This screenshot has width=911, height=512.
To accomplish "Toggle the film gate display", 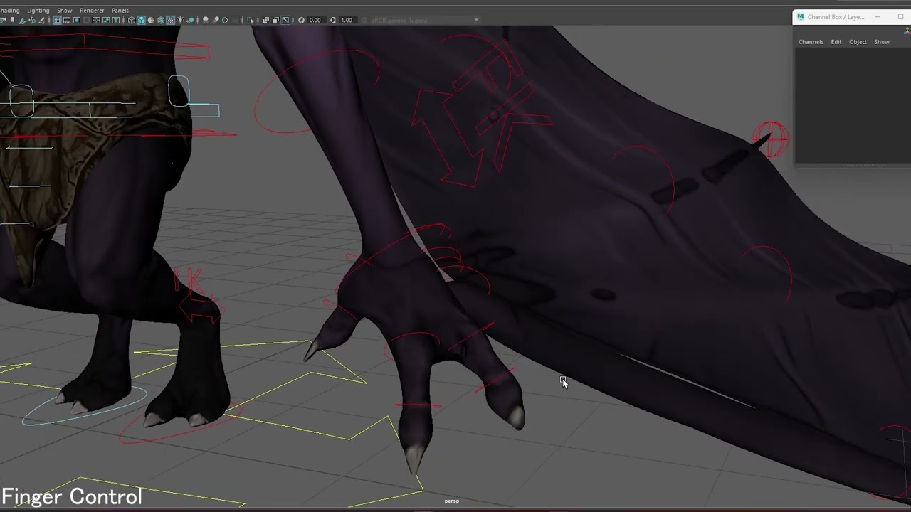I will 67,20.
